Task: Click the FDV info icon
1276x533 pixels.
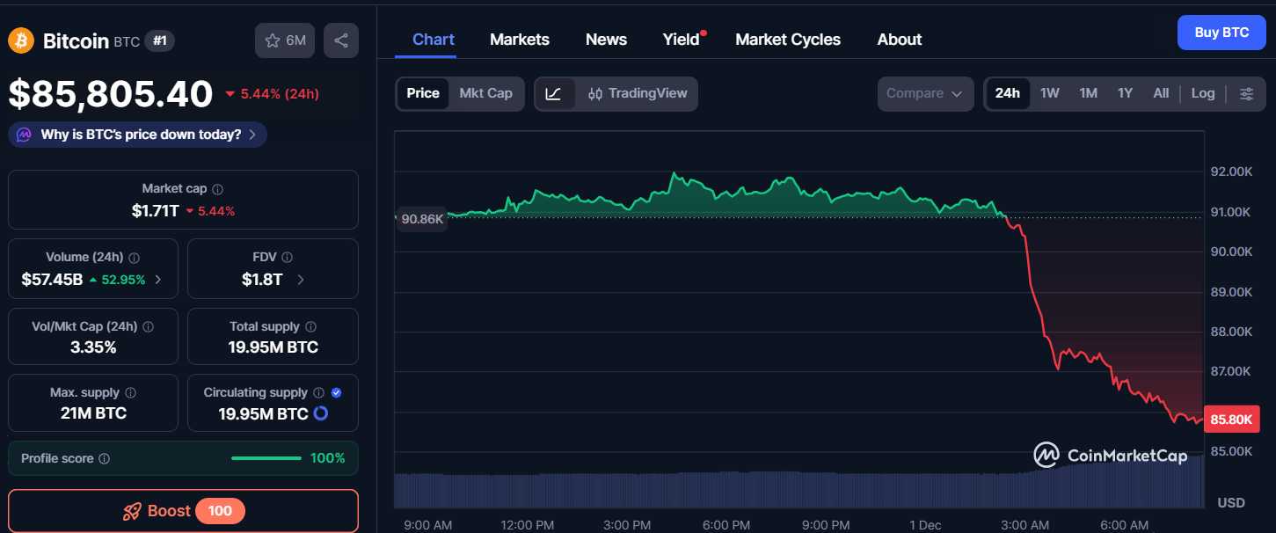Action: 288,258
